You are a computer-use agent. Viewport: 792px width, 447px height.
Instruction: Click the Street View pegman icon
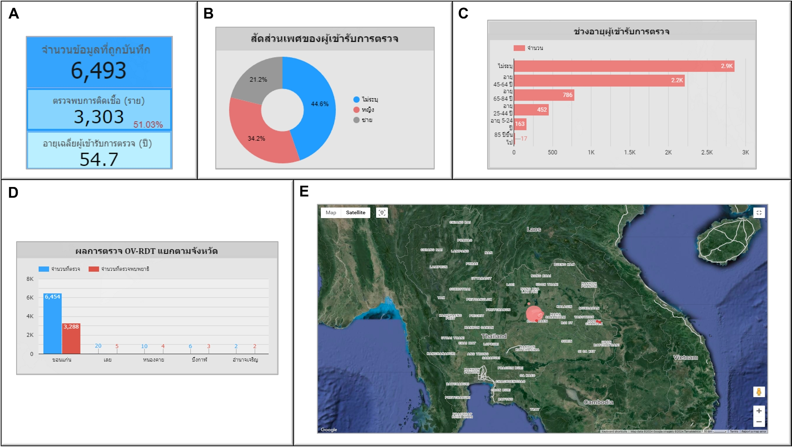[758, 392]
